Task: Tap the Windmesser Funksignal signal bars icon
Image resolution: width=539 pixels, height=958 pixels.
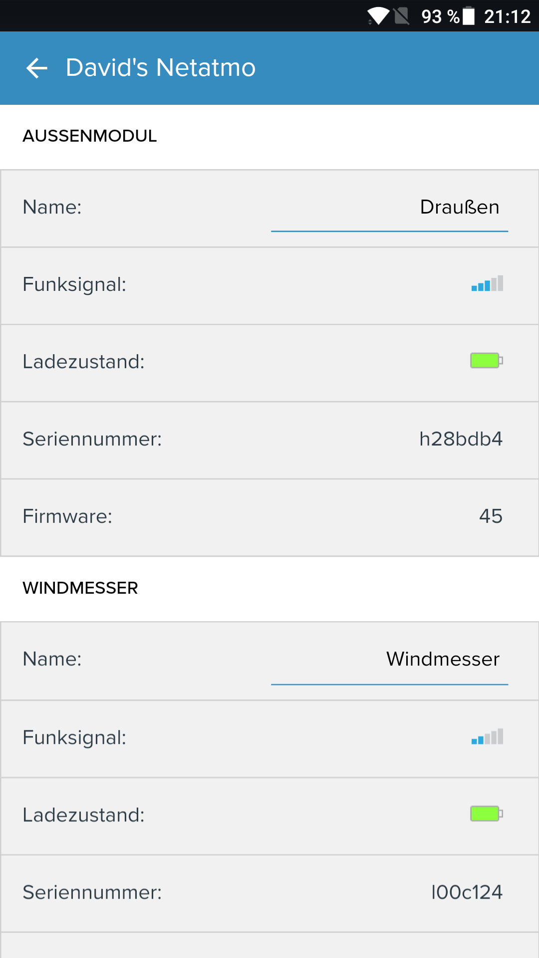Action: point(487,736)
